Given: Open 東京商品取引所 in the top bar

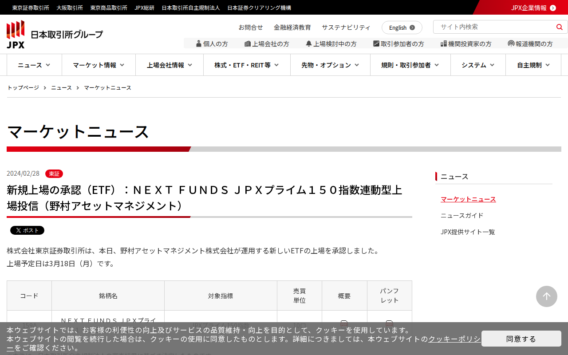Looking at the screenshot, I should click(x=109, y=8).
